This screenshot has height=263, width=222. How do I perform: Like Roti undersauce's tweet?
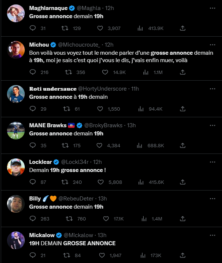click(x=100, y=109)
